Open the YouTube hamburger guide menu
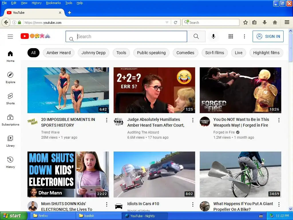293x220 pixels. [x=10, y=36]
